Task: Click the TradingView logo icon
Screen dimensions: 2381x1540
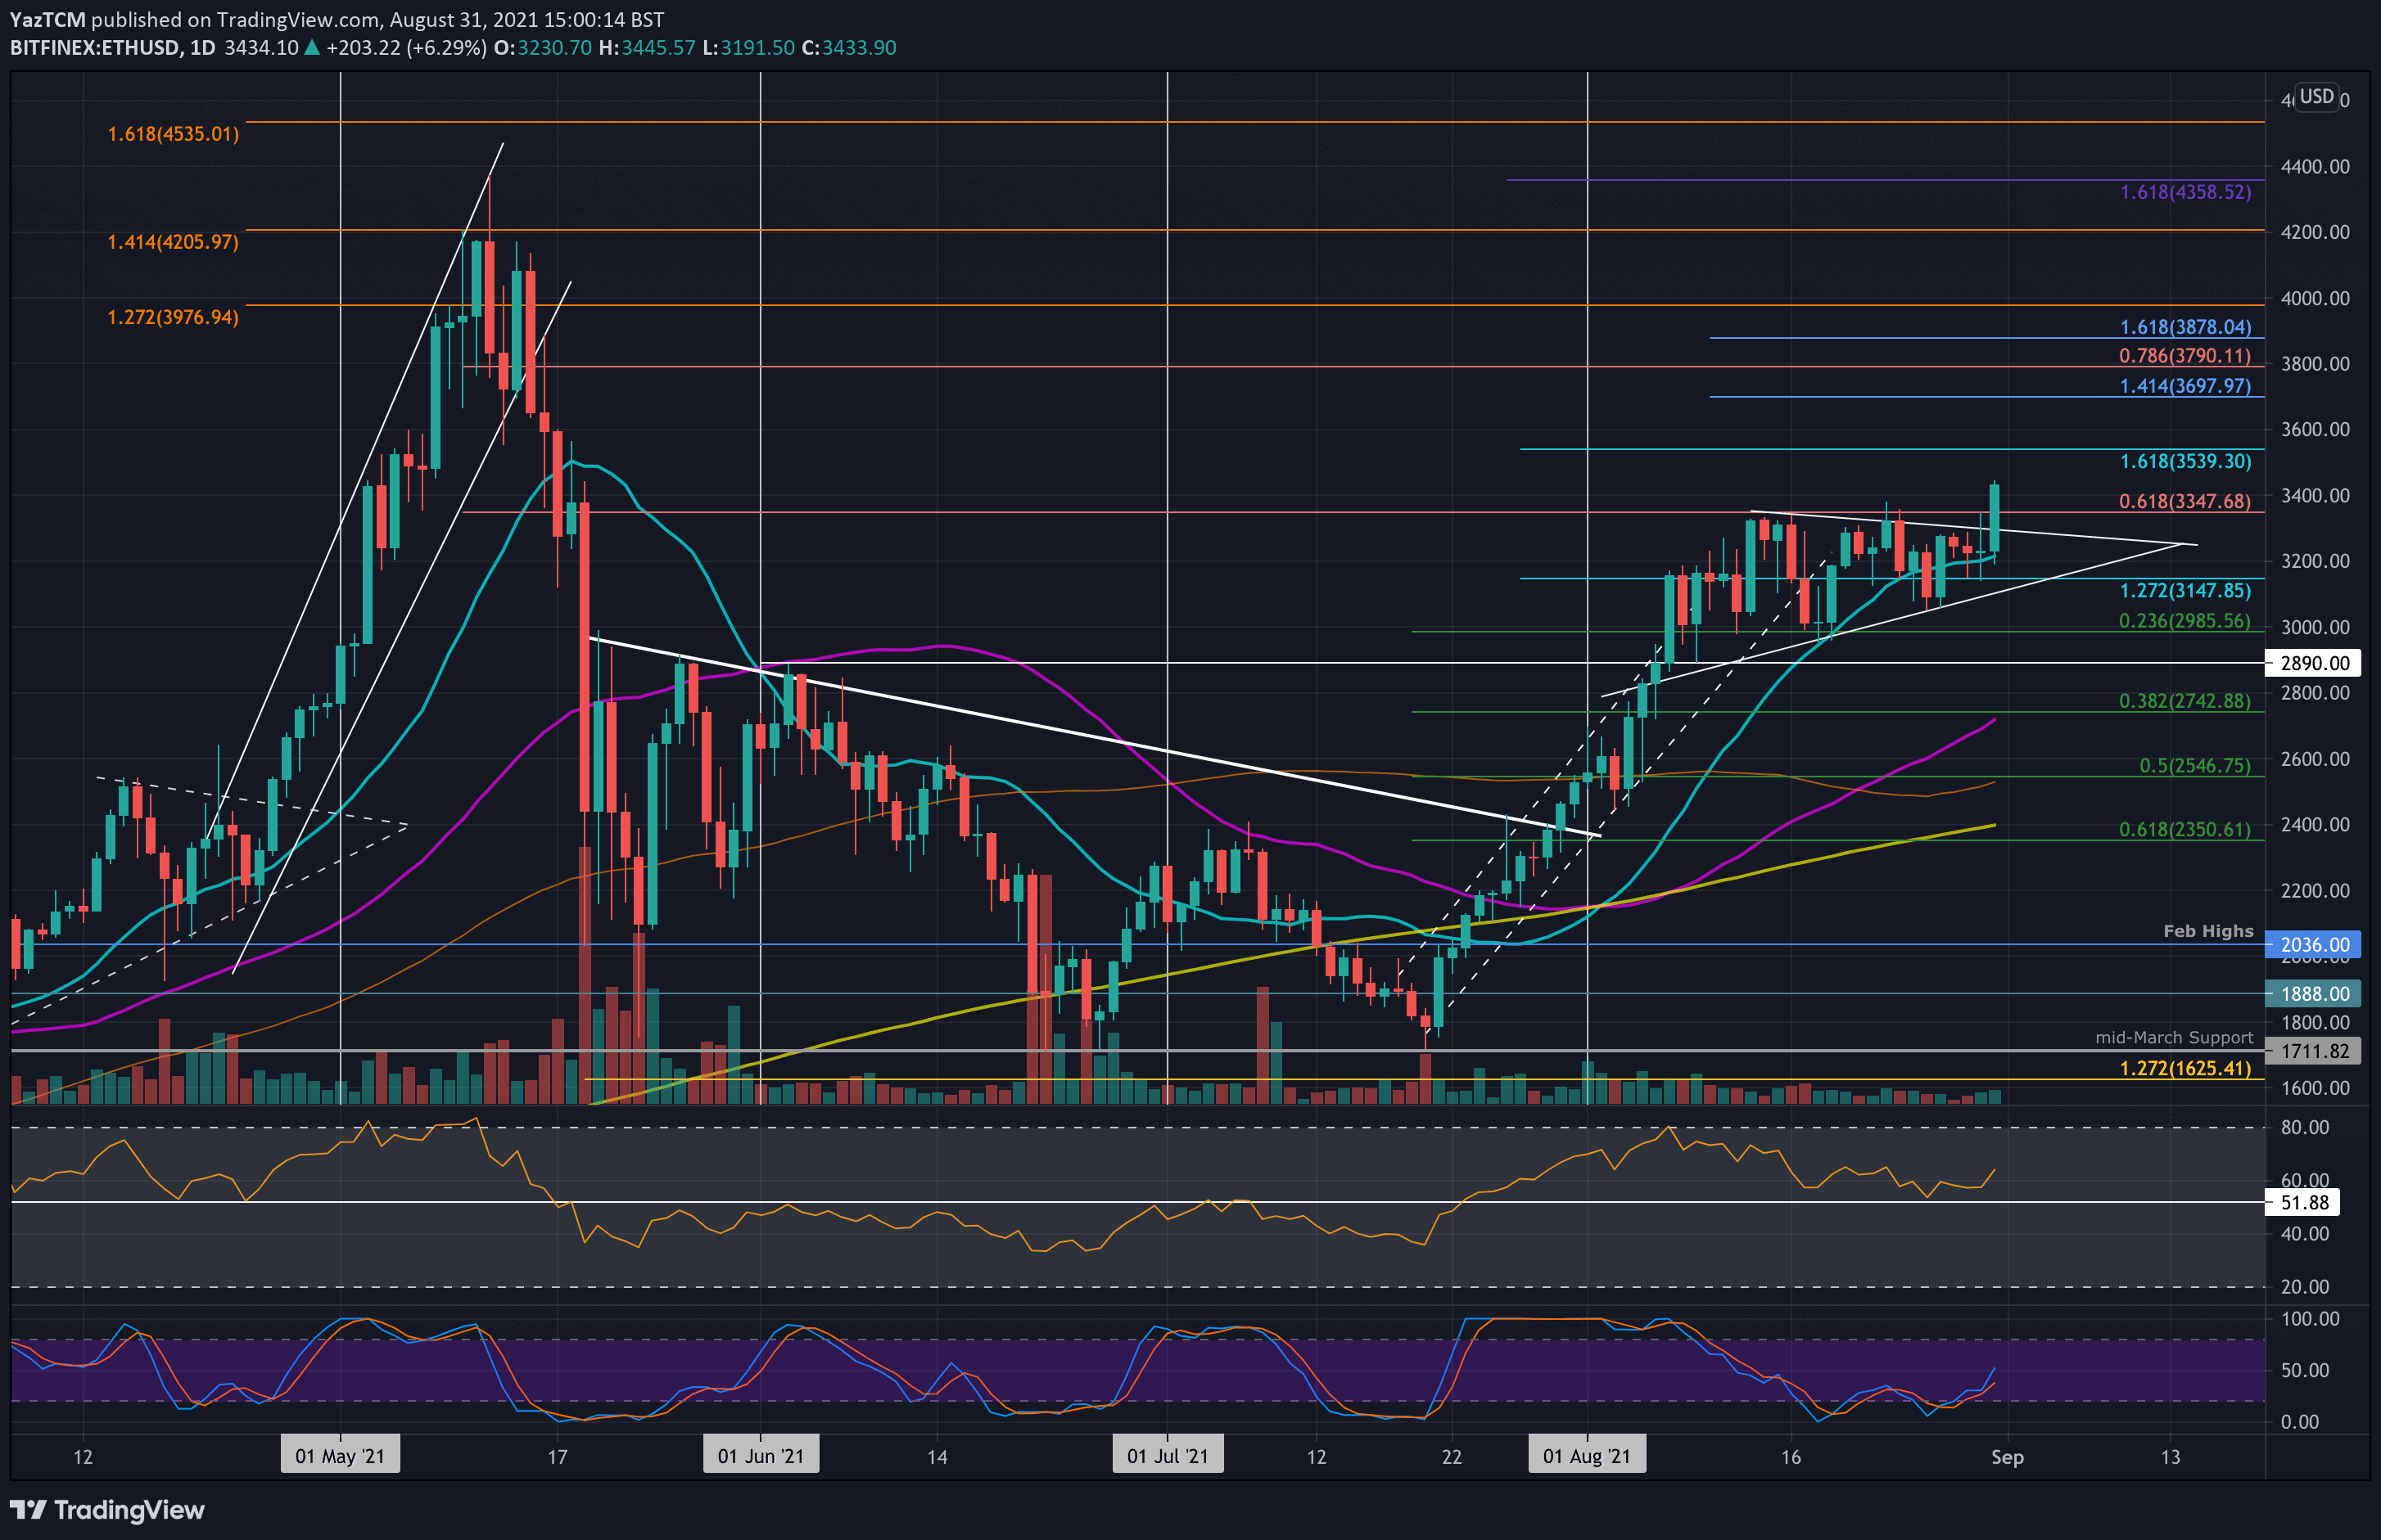Action: tap(28, 1509)
